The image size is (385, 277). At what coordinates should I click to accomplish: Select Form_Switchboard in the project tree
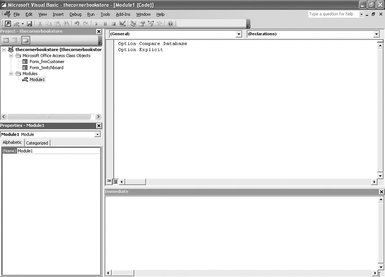(x=46, y=68)
